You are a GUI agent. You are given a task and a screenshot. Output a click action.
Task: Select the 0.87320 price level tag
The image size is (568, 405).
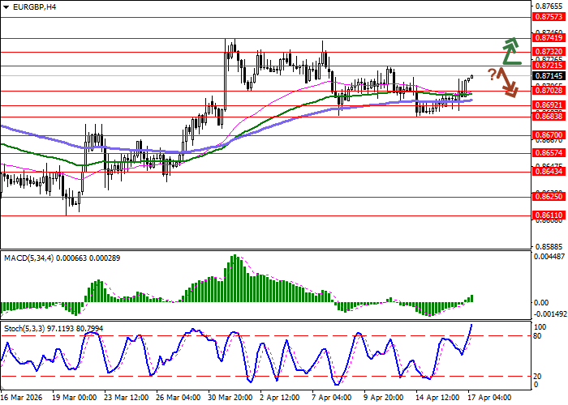549,51
